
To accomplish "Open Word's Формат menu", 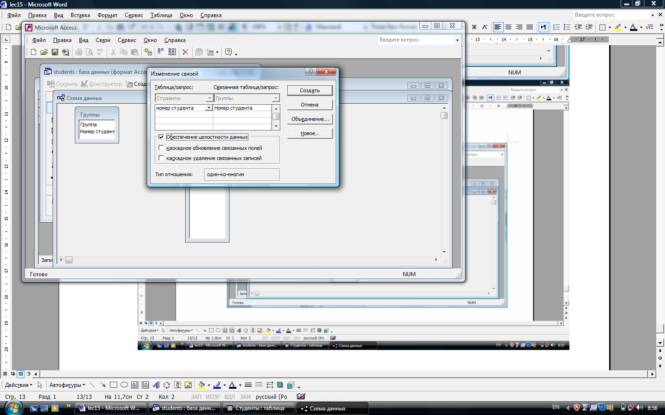I will point(108,15).
